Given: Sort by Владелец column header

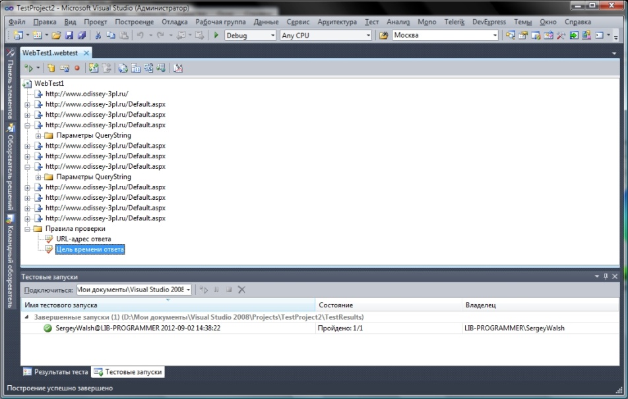Looking at the screenshot, I should [x=540, y=305].
